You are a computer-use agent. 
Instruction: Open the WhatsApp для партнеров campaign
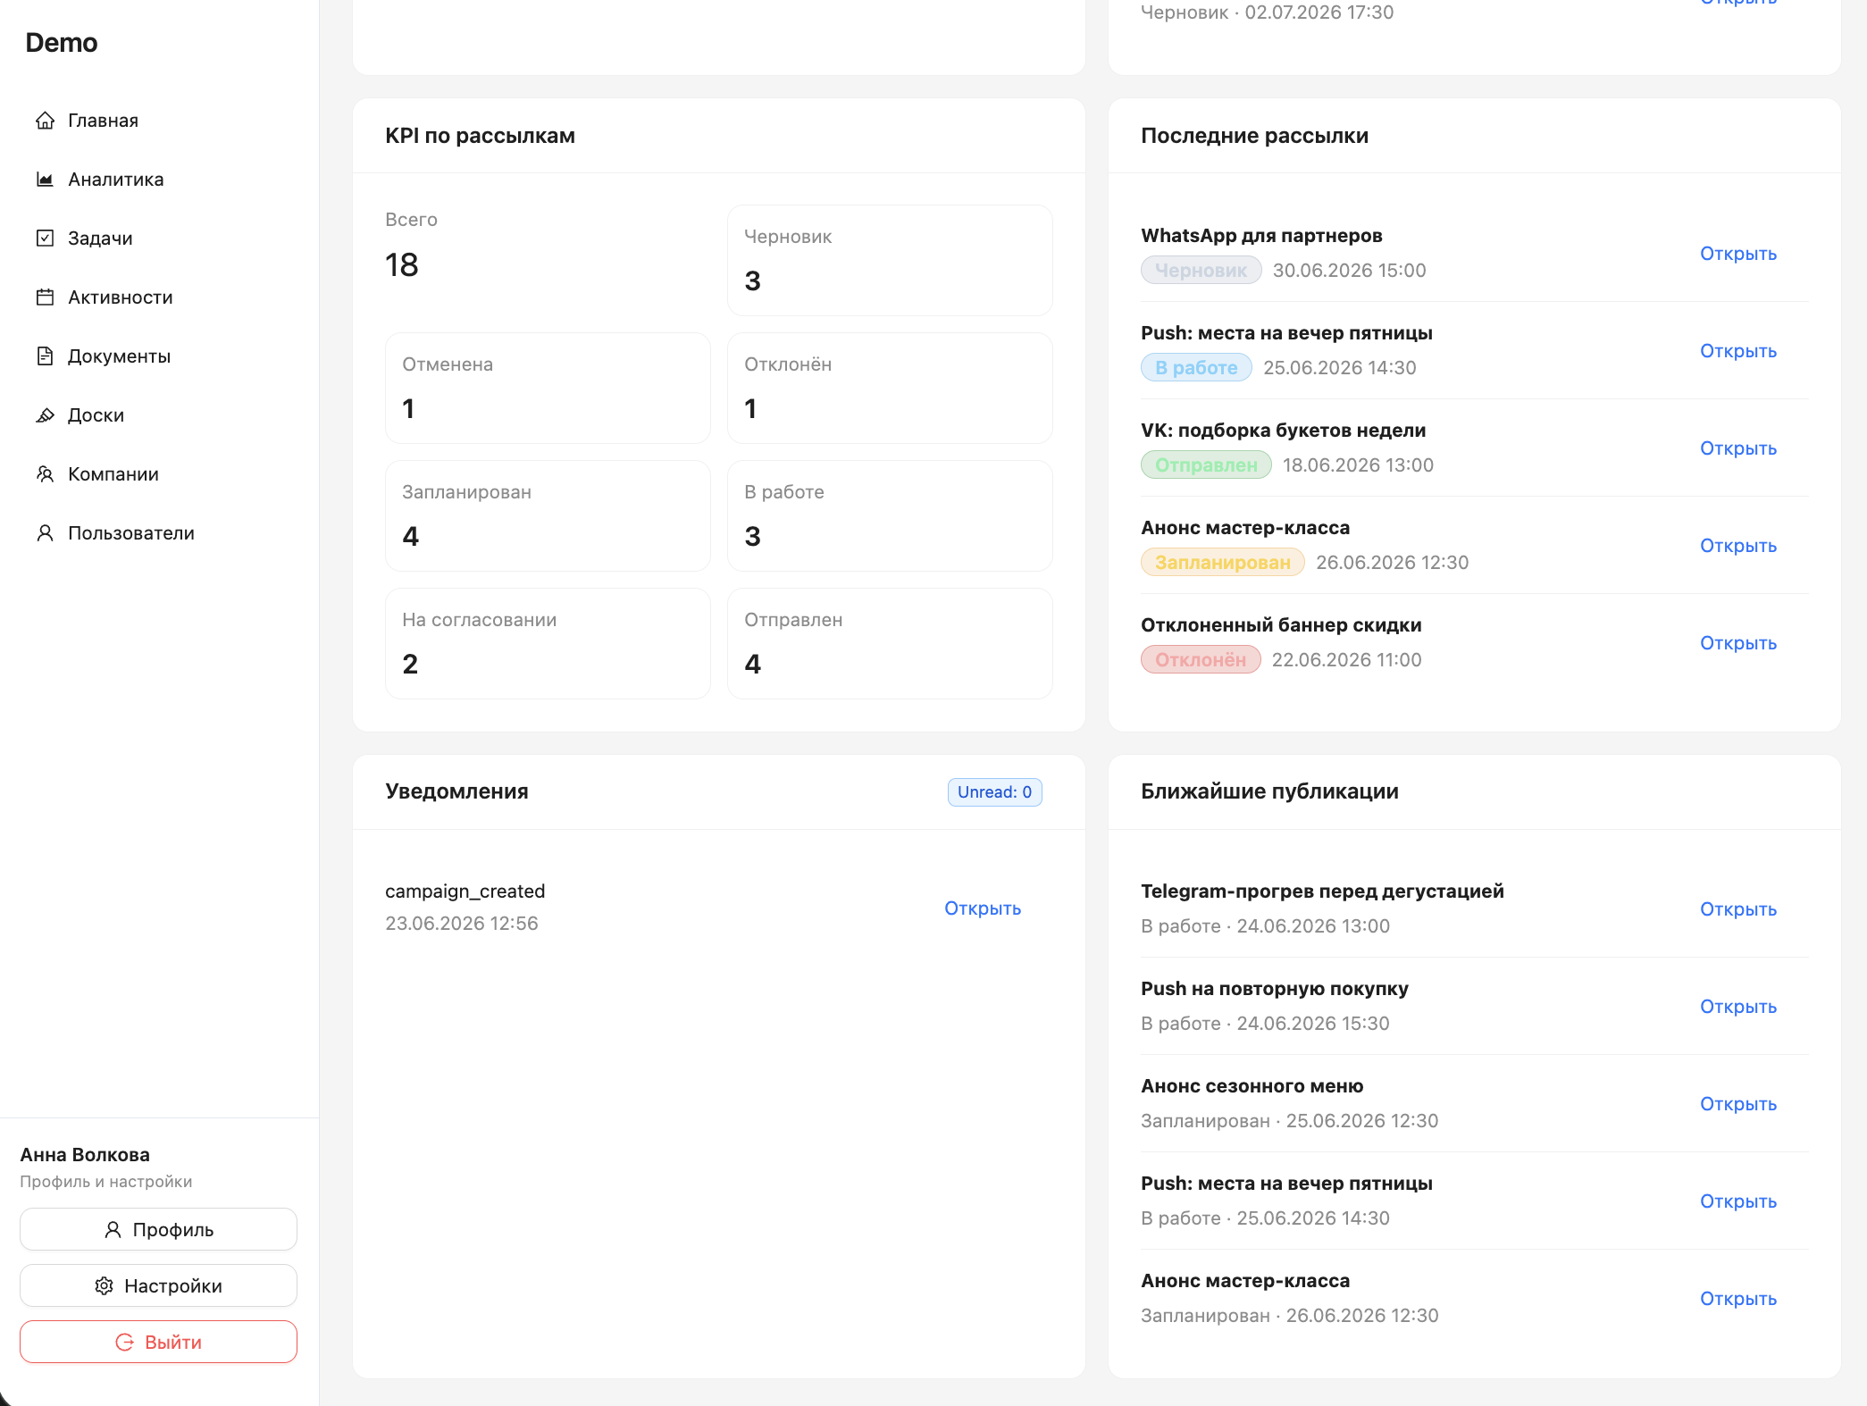(1738, 254)
